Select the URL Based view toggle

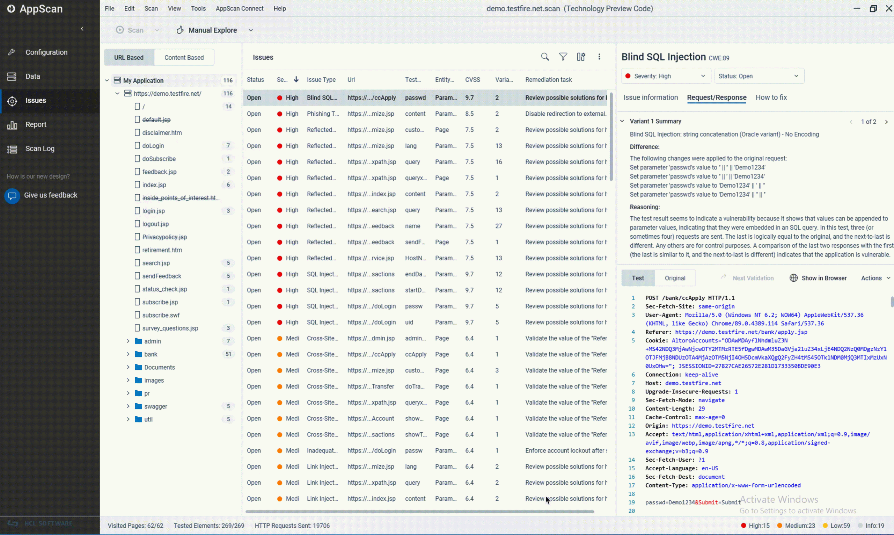(129, 58)
